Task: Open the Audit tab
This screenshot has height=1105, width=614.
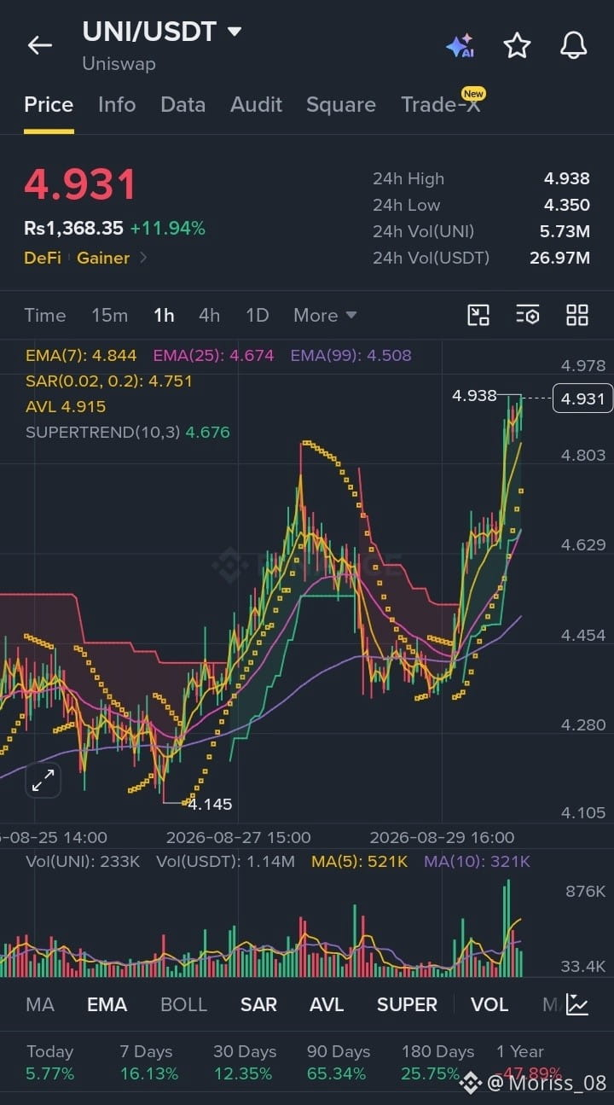Action: [256, 104]
